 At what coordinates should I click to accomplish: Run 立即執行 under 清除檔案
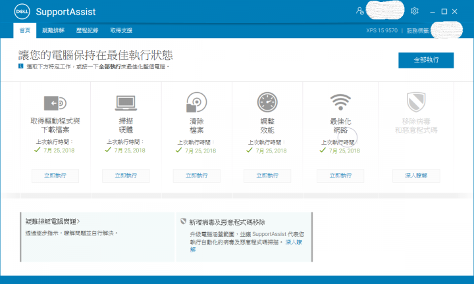click(x=196, y=176)
